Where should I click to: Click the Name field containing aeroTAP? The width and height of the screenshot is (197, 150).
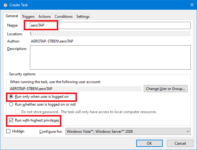coord(110,25)
